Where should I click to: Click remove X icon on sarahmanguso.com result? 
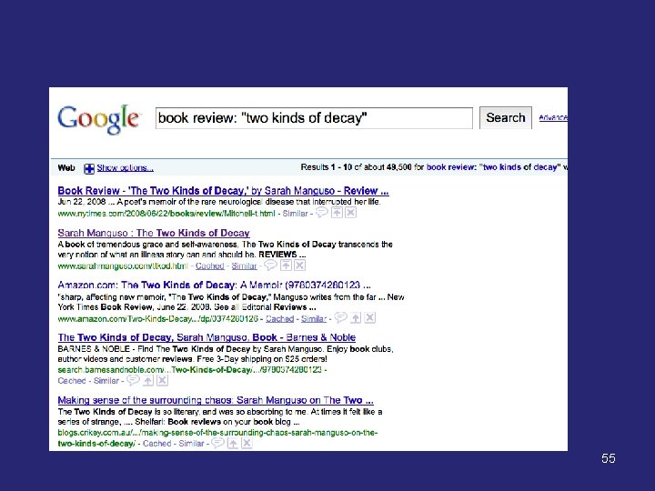[x=300, y=266]
